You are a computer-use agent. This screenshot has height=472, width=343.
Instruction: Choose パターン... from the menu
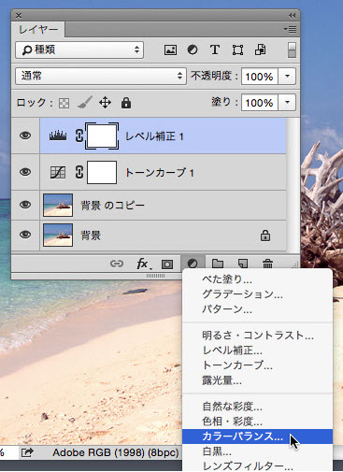257,309
